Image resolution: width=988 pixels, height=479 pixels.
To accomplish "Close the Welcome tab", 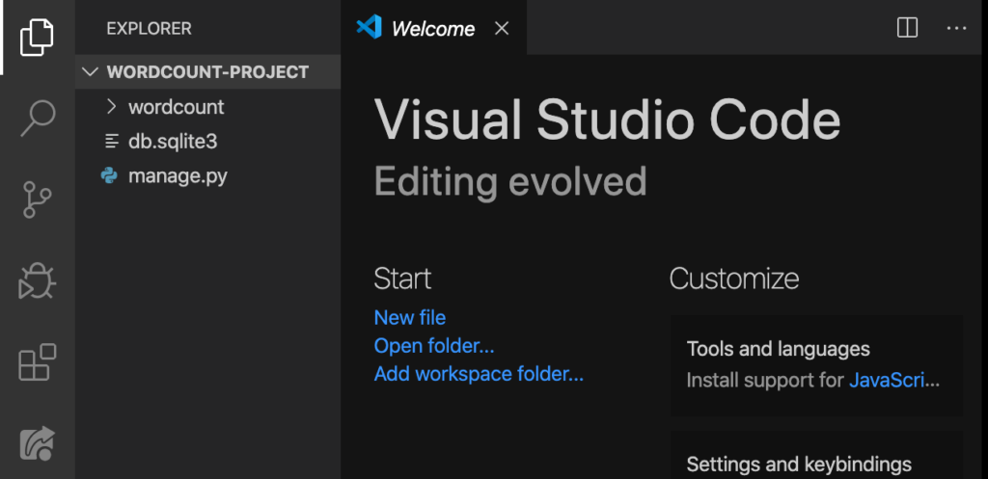I will 502,28.
